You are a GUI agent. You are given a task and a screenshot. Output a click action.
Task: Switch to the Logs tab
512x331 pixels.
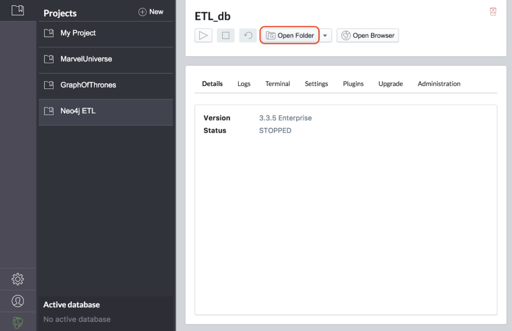(244, 84)
